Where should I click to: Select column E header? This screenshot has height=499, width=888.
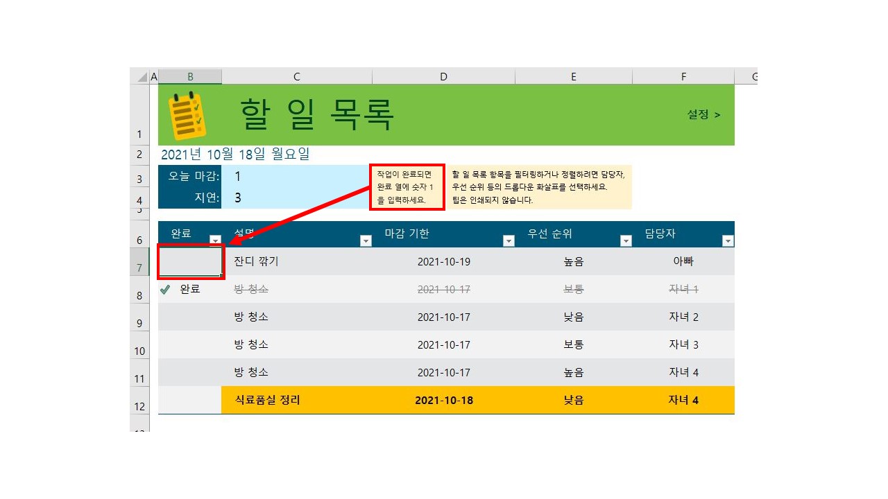(x=574, y=76)
